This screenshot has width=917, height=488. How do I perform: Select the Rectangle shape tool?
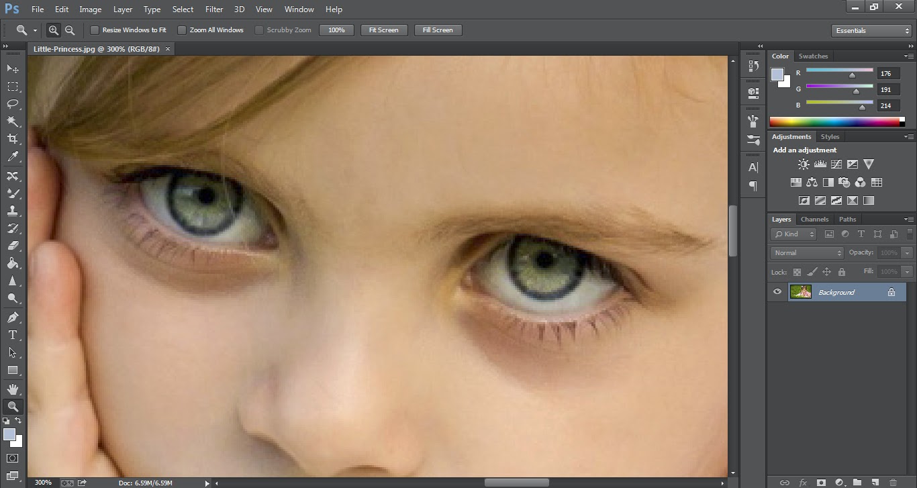tap(13, 370)
